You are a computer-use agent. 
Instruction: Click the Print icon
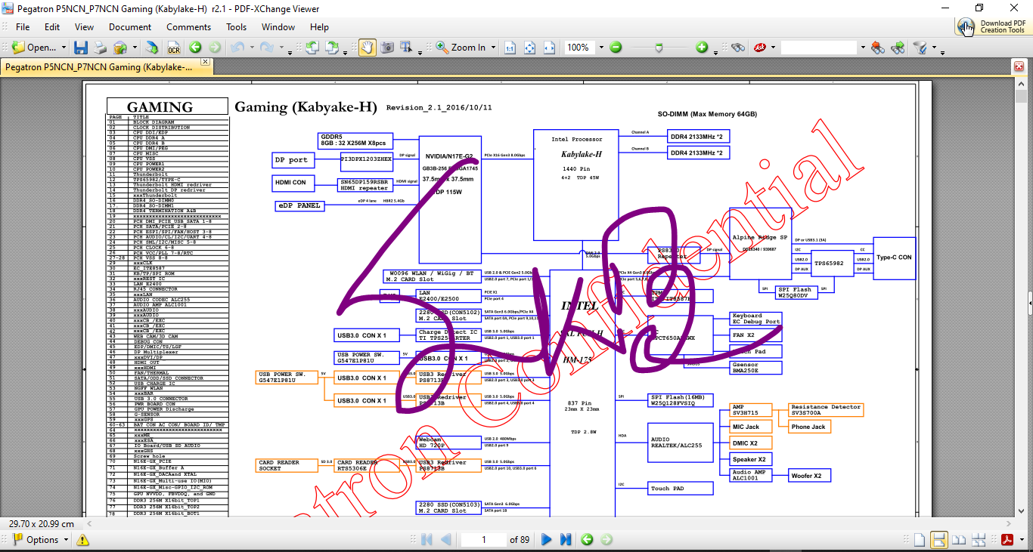100,47
